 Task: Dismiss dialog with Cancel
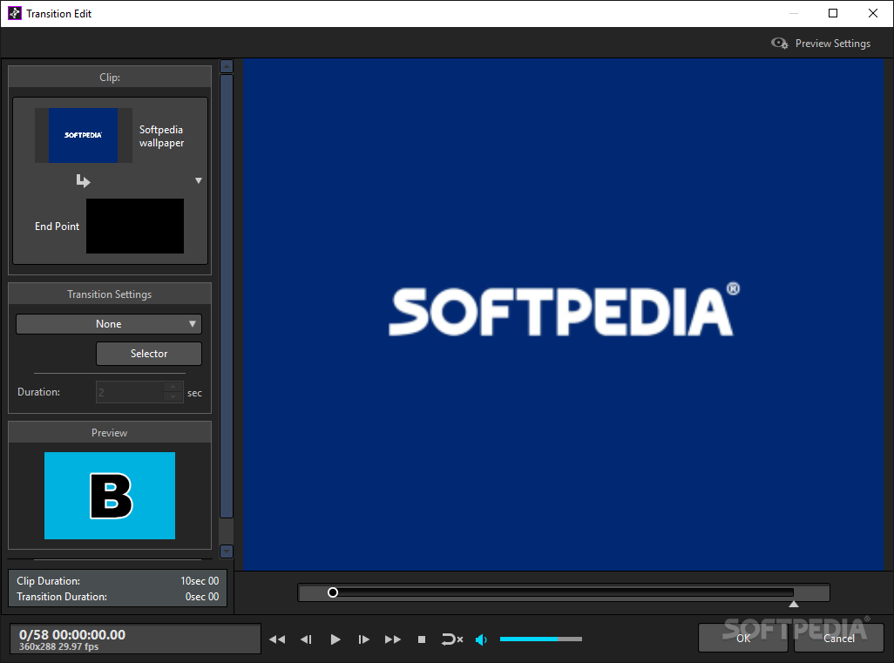click(x=839, y=638)
